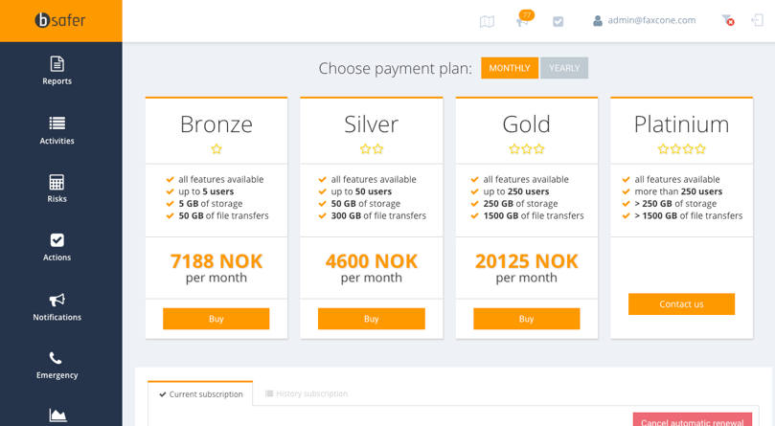
Task: Open Actions checkmark icon in sidebar
Action: pos(57,240)
